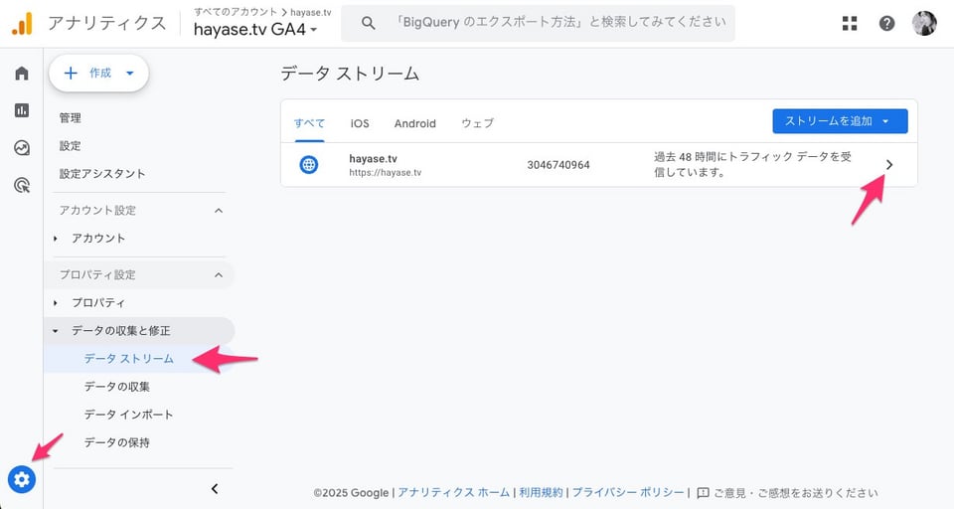Click the stream ID 3046740964
Screen dimensions: 954x509
pyautogui.click(x=558, y=165)
